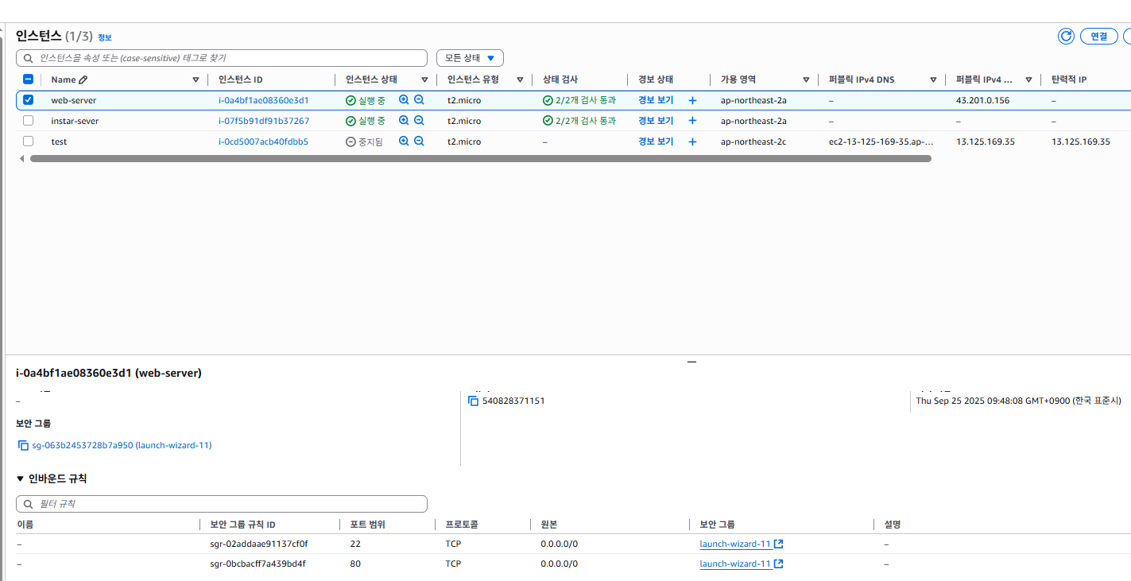Open launch-wizard-11 link in port 80 row

click(735, 564)
